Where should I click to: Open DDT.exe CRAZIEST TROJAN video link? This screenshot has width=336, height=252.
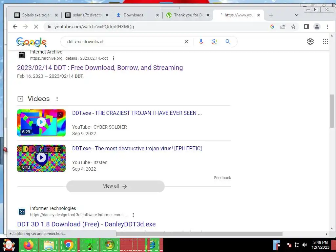tap(137, 113)
